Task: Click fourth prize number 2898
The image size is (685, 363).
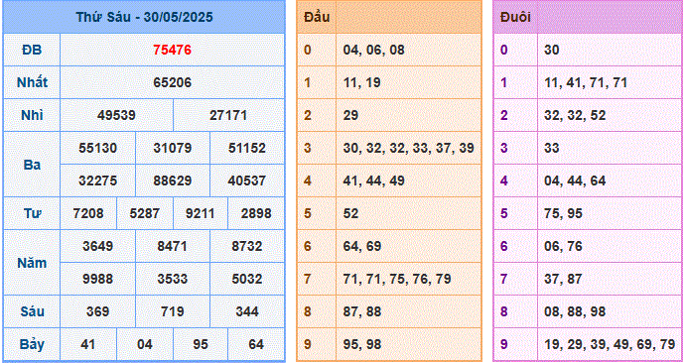Action: pyautogui.click(x=255, y=213)
